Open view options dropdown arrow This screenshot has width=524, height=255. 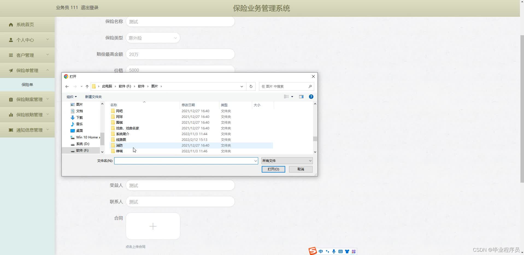click(x=292, y=97)
